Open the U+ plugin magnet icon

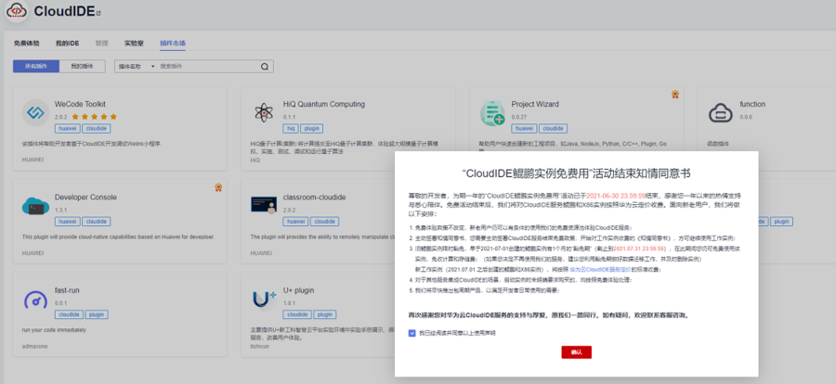264,300
